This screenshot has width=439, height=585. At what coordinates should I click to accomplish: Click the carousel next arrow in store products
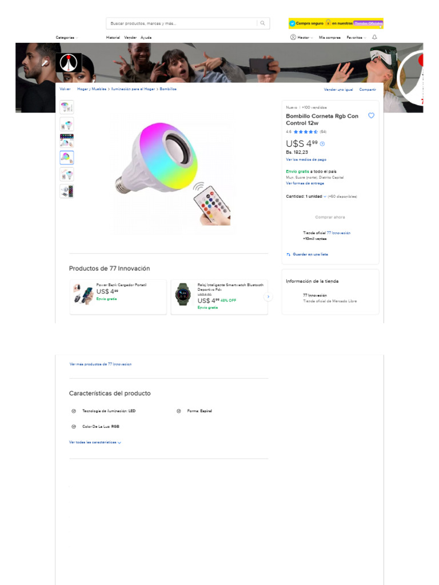coord(268,297)
